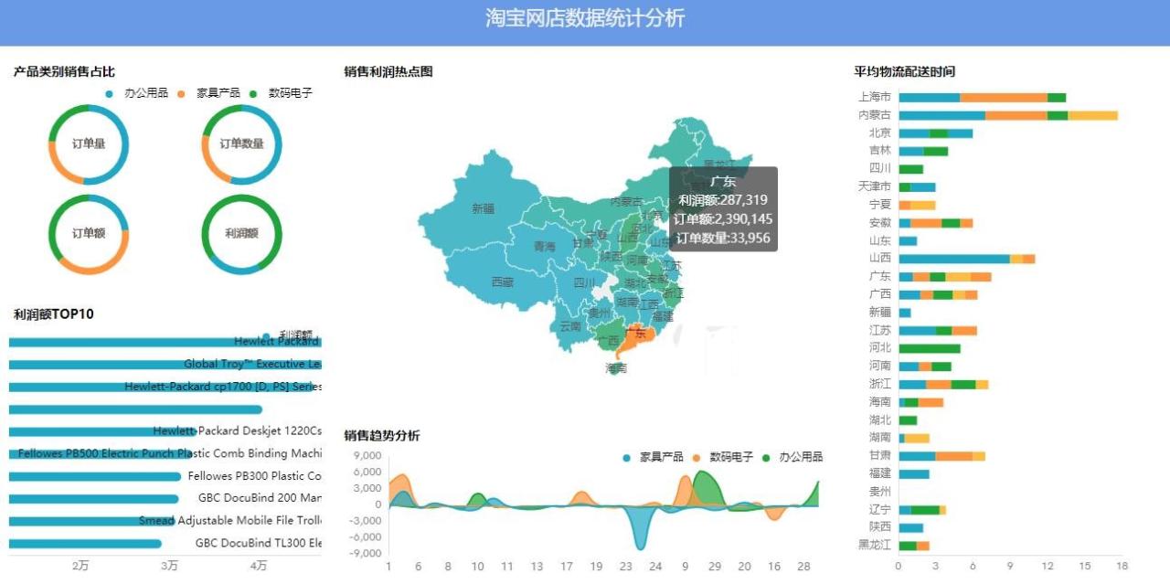Click the 订单数量:33,956 tooltip value
Image resolution: width=1170 pixels, height=584 pixels.
(x=723, y=239)
